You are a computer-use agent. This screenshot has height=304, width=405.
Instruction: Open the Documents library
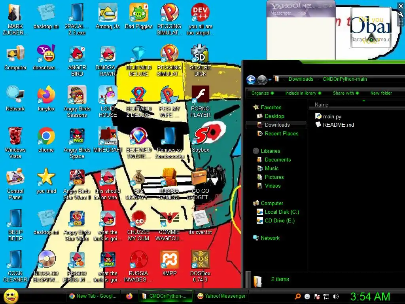(274, 160)
